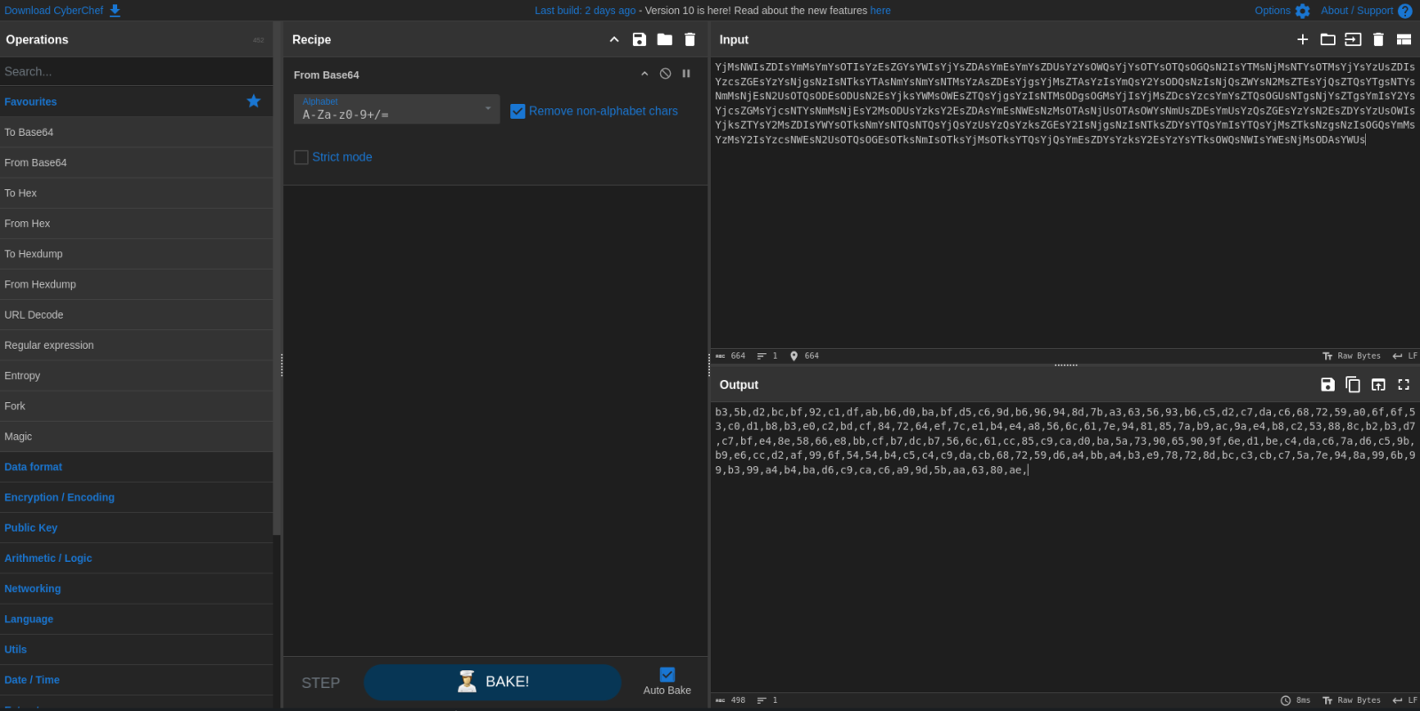Maximise the output pane

[x=1403, y=384]
